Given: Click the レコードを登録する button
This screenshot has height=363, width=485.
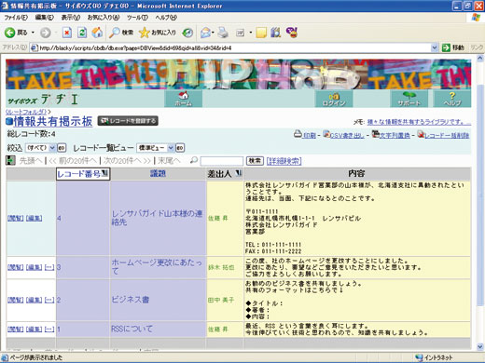Looking at the screenshot, I should tap(128, 121).
